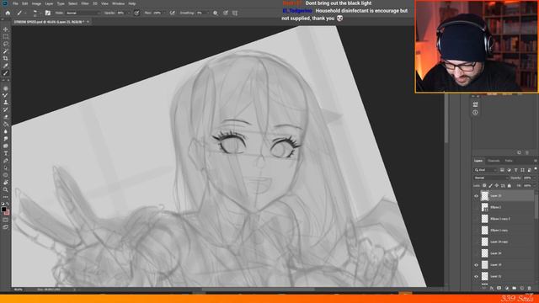Enable airbrush-style build-up icon

[173, 13]
